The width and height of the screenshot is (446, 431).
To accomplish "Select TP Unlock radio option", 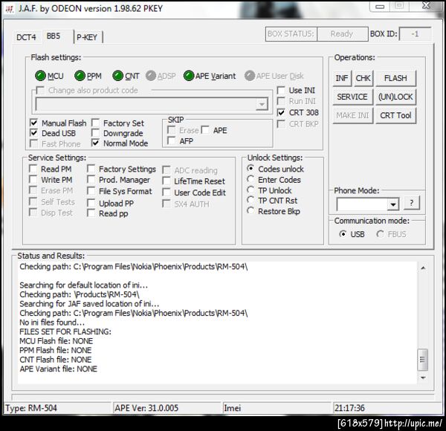I will pyautogui.click(x=251, y=189).
